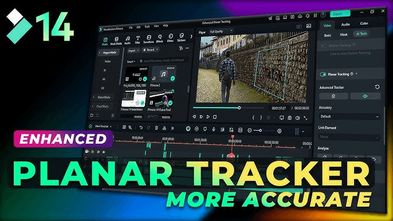Delete clip with timeline trash icon
Image resolution: width=393 pixels, height=221 pixels.
(x=156, y=128)
